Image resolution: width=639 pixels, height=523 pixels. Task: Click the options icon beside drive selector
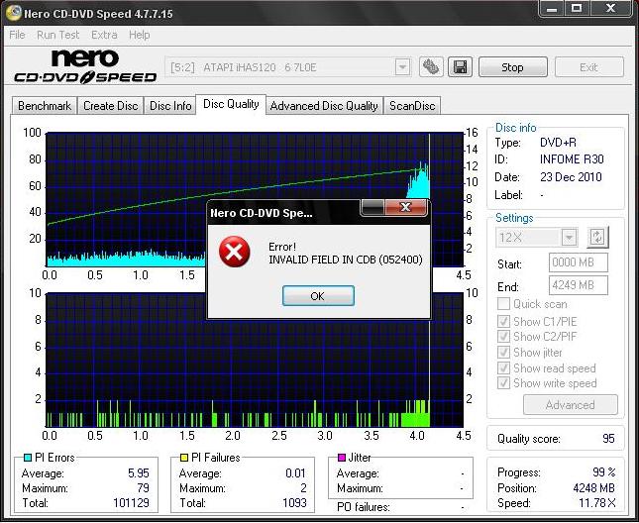tap(431, 67)
